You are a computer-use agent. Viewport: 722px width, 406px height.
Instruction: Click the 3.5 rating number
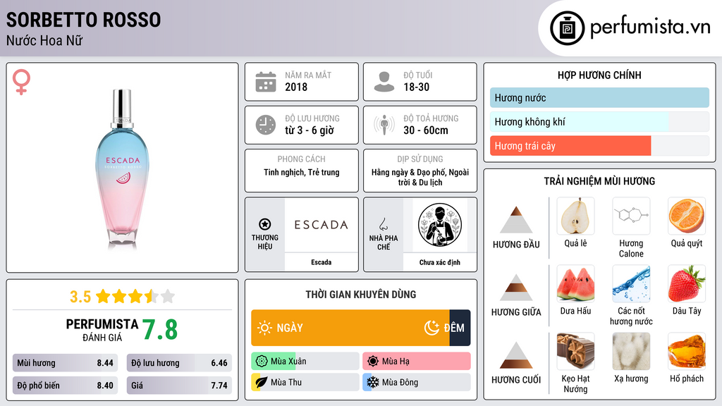[80, 297]
